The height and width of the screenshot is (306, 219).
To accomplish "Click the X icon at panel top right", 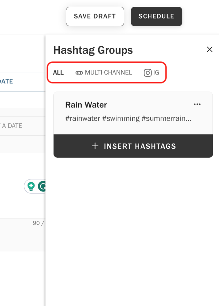I will pyautogui.click(x=209, y=49).
